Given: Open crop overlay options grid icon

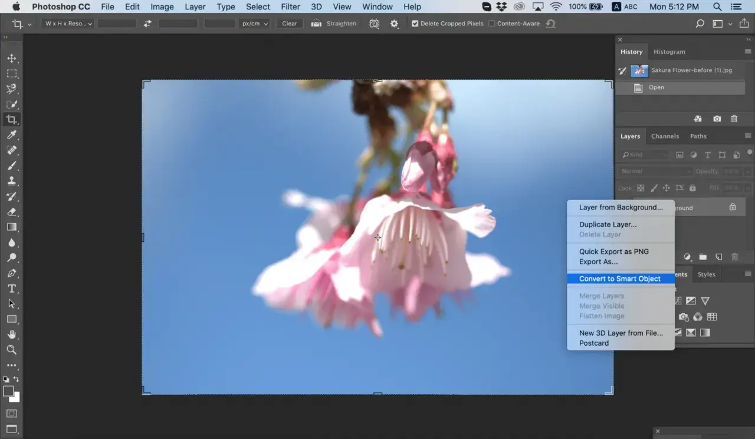Looking at the screenshot, I should [374, 24].
